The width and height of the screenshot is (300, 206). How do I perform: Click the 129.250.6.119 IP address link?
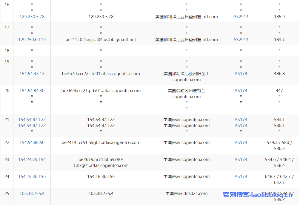[32, 40]
